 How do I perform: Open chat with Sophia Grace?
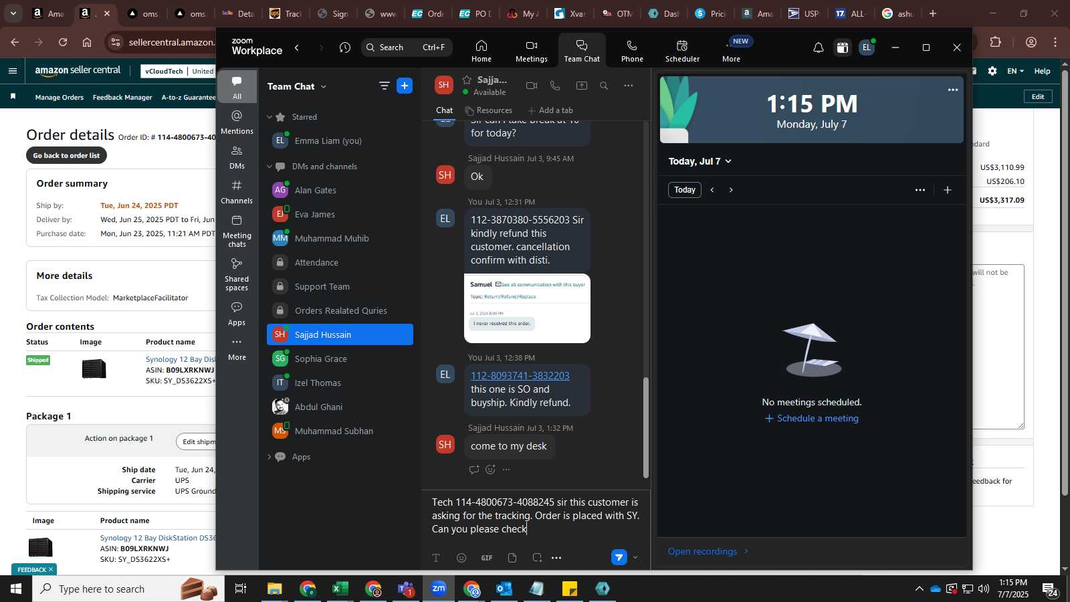click(340, 359)
